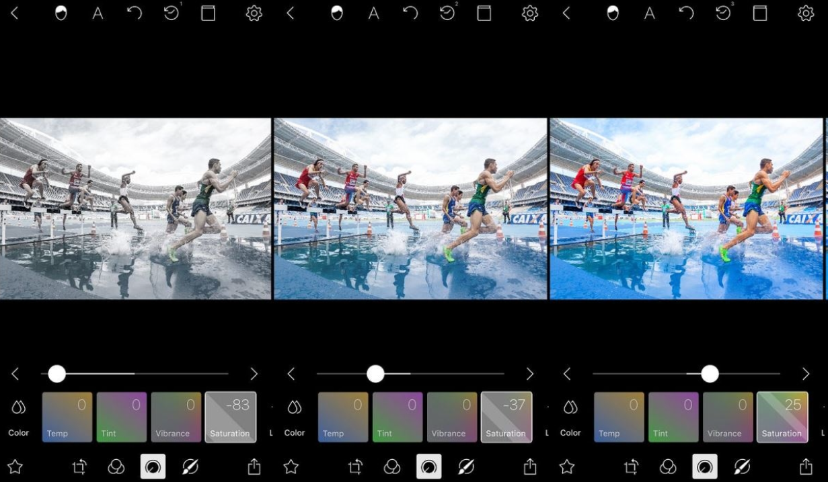Go back using the top chevron in the leftmost screen
This screenshot has width=828, height=482.
[x=14, y=13]
